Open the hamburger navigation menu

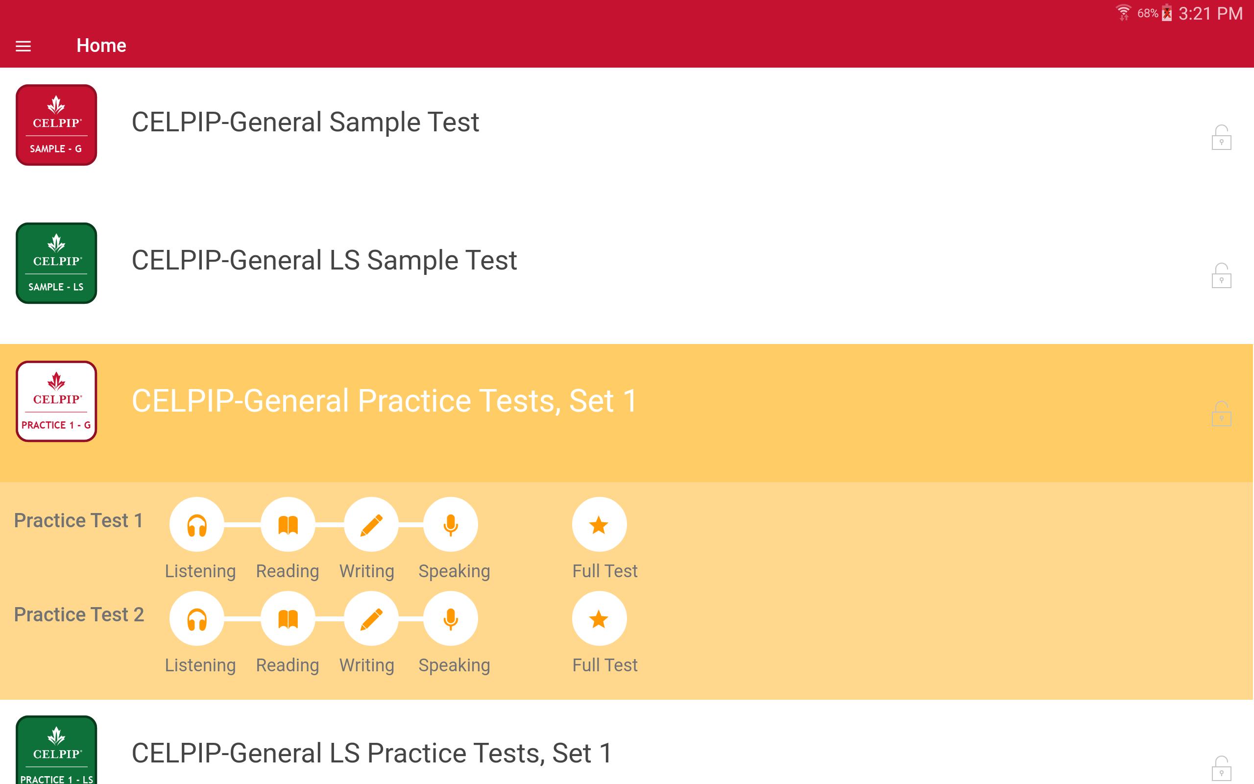pyautogui.click(x=24, y=46)
